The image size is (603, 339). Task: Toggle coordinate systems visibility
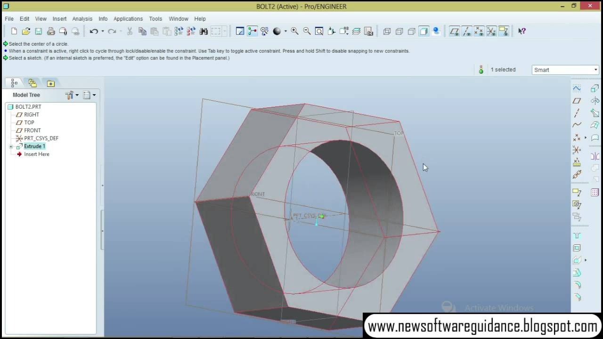tap(491, 31)
